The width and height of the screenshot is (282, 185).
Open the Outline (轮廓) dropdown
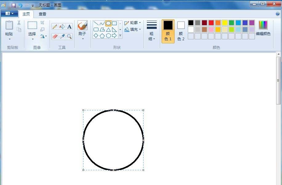click(x=133, y=23)
